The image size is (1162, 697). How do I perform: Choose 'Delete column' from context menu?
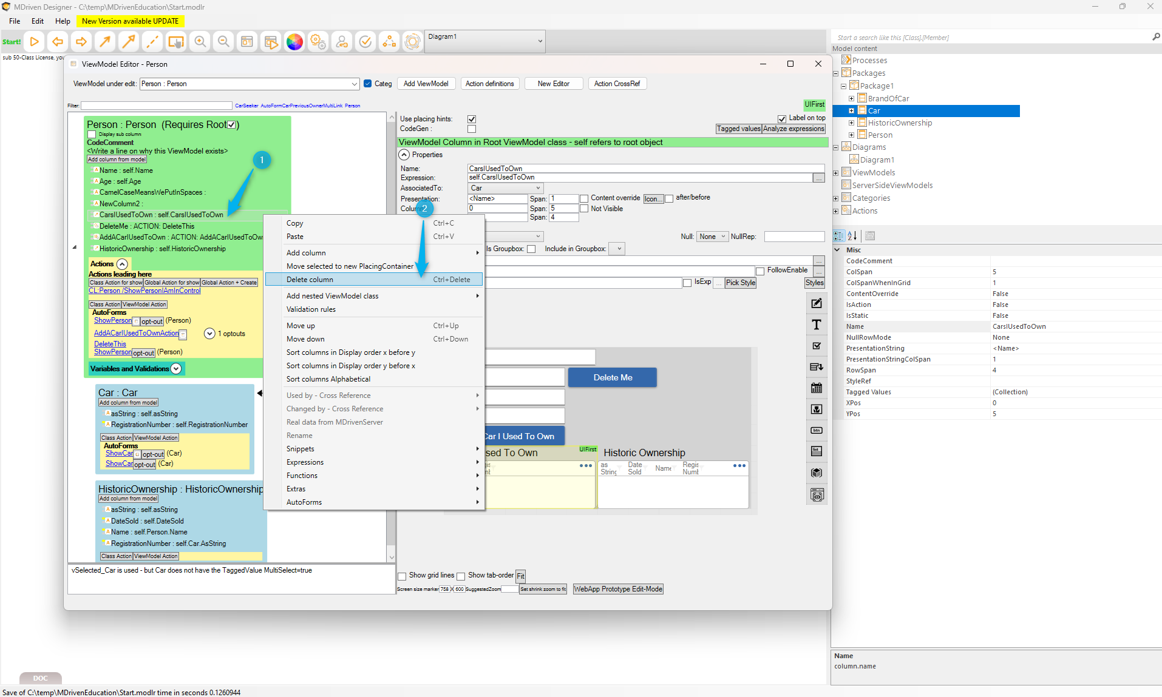(x=310, y=280)
